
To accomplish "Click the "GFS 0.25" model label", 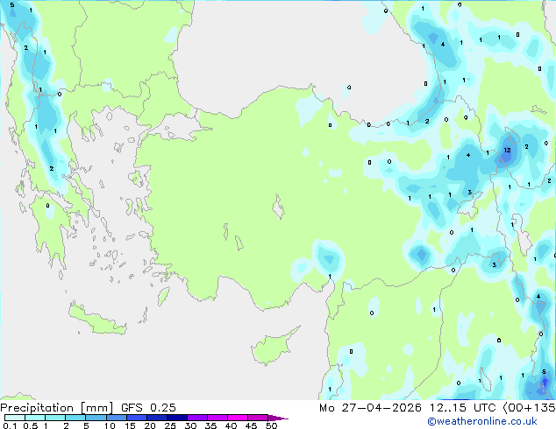I will pos(148,408).
